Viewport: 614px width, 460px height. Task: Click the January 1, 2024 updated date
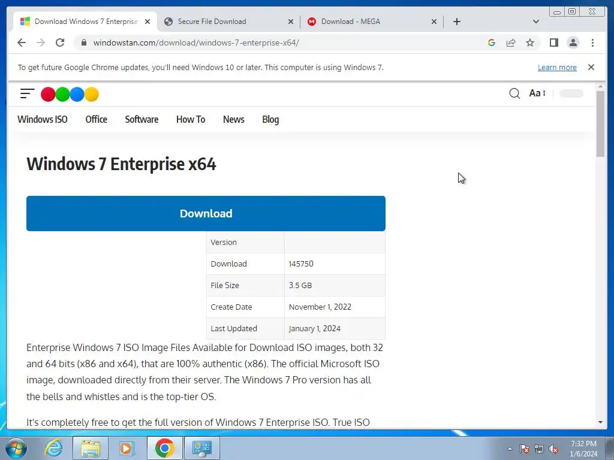click(x=314, y=328)
